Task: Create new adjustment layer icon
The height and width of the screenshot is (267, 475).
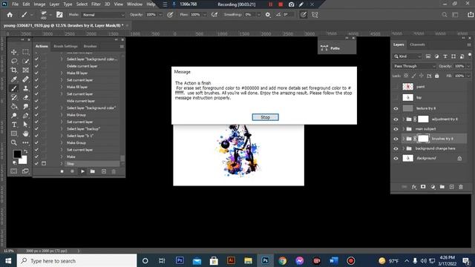Action: tap(433, 187)
